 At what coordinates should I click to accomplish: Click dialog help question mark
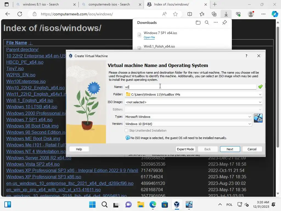[x=246, y=56]
